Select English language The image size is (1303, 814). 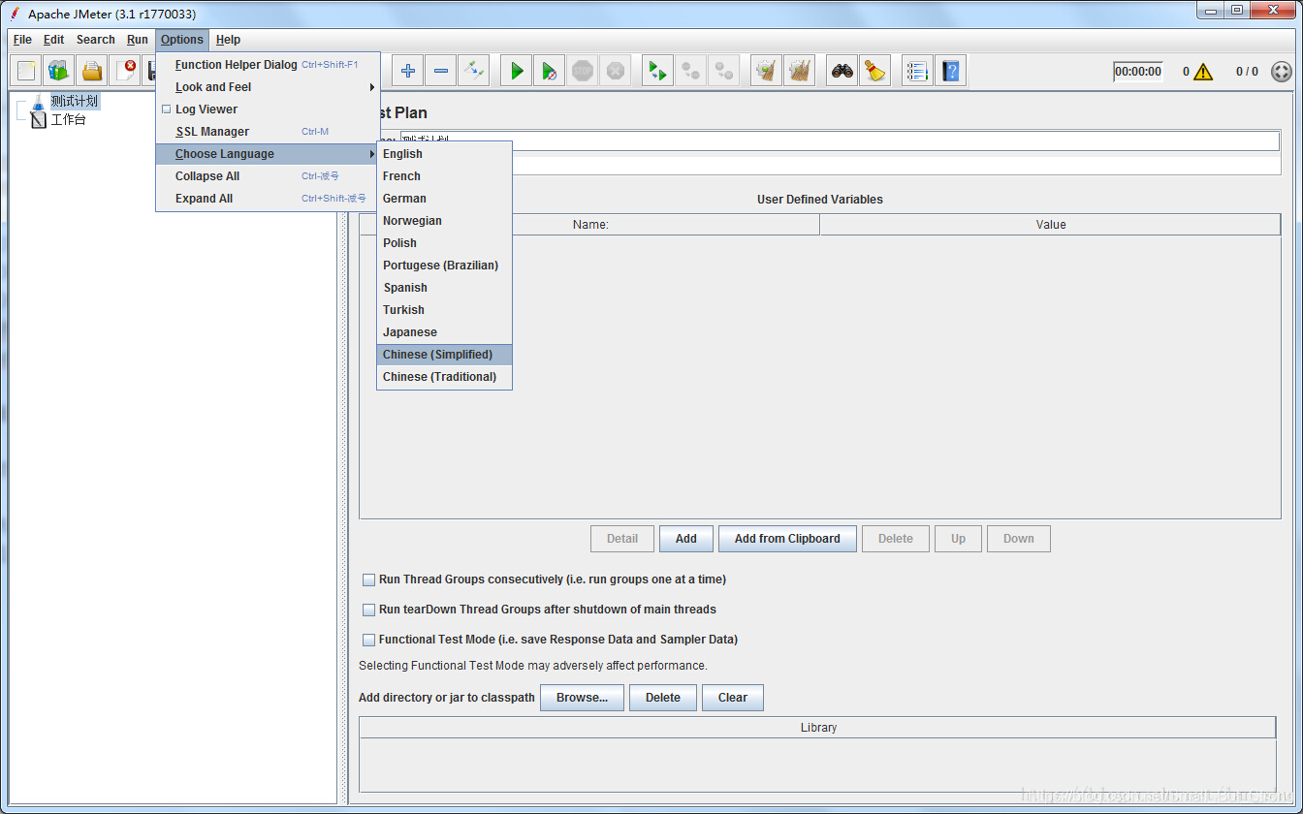pyautogui.click(x=444, y=154)
